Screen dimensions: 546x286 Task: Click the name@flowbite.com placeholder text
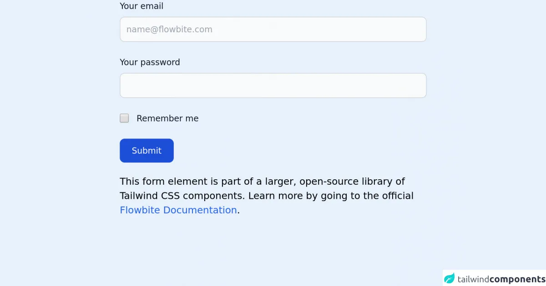(x=169, y=30)
